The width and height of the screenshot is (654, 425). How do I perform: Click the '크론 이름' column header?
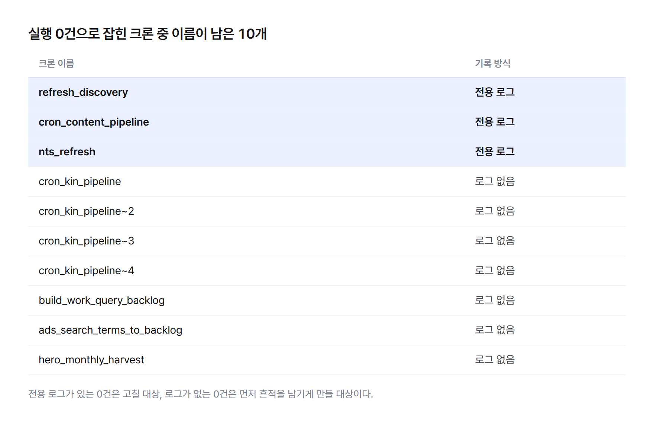tap(56, 64)
